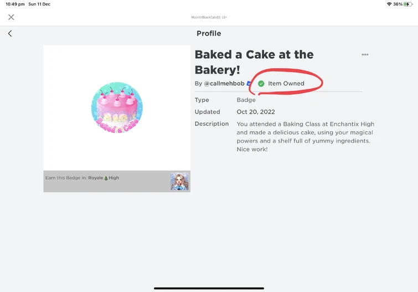
Task: Click the badge description paragraph
Action: point(306,137)
